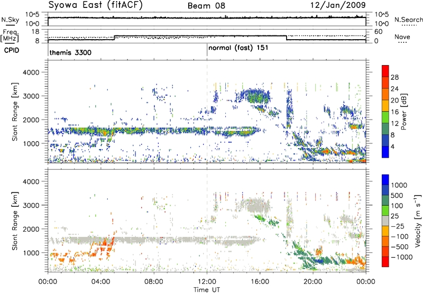Click the 'Slant Range [km]' label of power panel
The height and width of the screenshot is (293, 423).
pyautogui.click(x=15, y=112)
